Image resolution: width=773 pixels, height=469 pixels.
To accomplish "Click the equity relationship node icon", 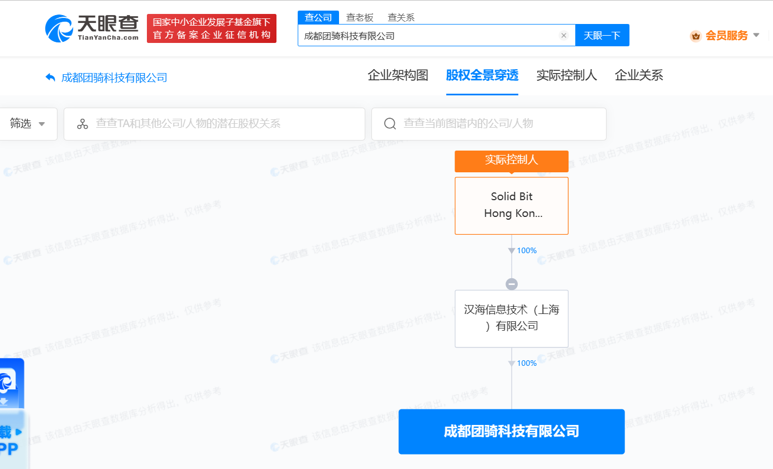I will pyautogui.click(x=83, y=124).
